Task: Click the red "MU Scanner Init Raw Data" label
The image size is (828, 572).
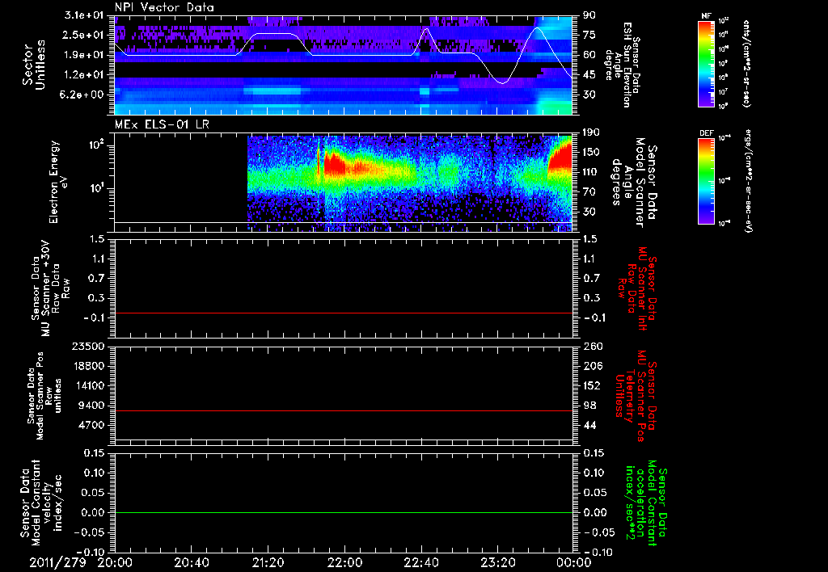Action: pos(637,289)
